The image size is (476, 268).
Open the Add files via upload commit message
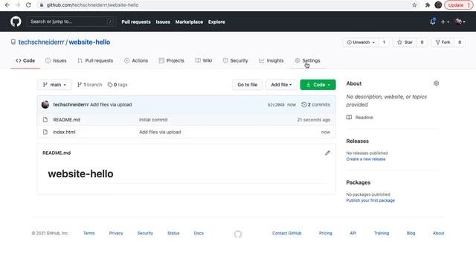(111, 104)
